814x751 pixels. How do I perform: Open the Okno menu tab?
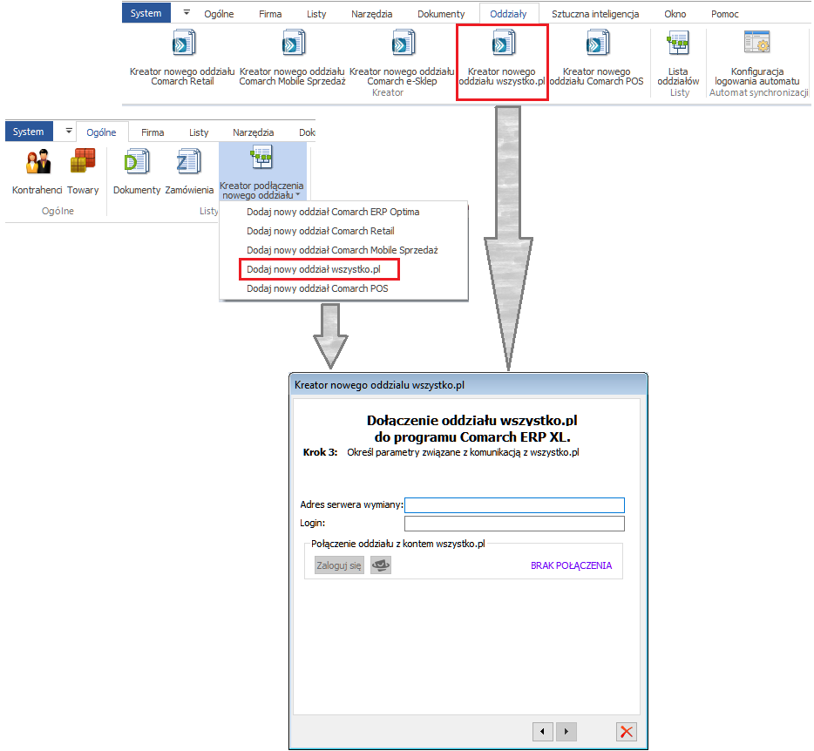click(x=675, y=14)
